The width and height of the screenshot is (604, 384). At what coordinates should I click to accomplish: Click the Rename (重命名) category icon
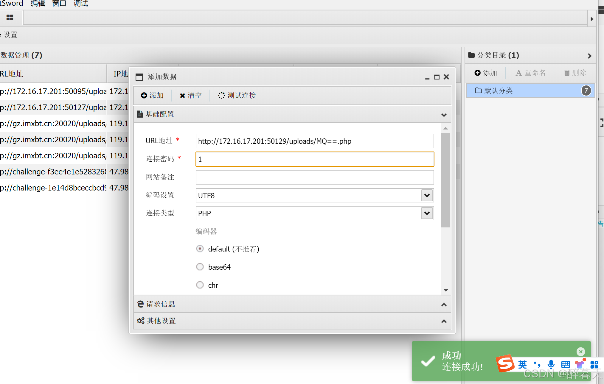pyautogui.click(x=518, y=73)
